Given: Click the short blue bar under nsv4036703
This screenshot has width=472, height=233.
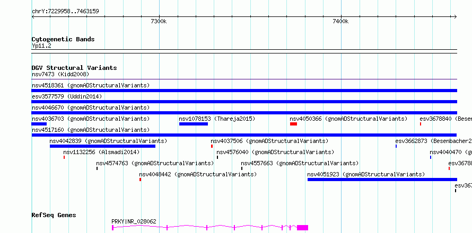Looking at the screenshot, I should tap(39, 124).
